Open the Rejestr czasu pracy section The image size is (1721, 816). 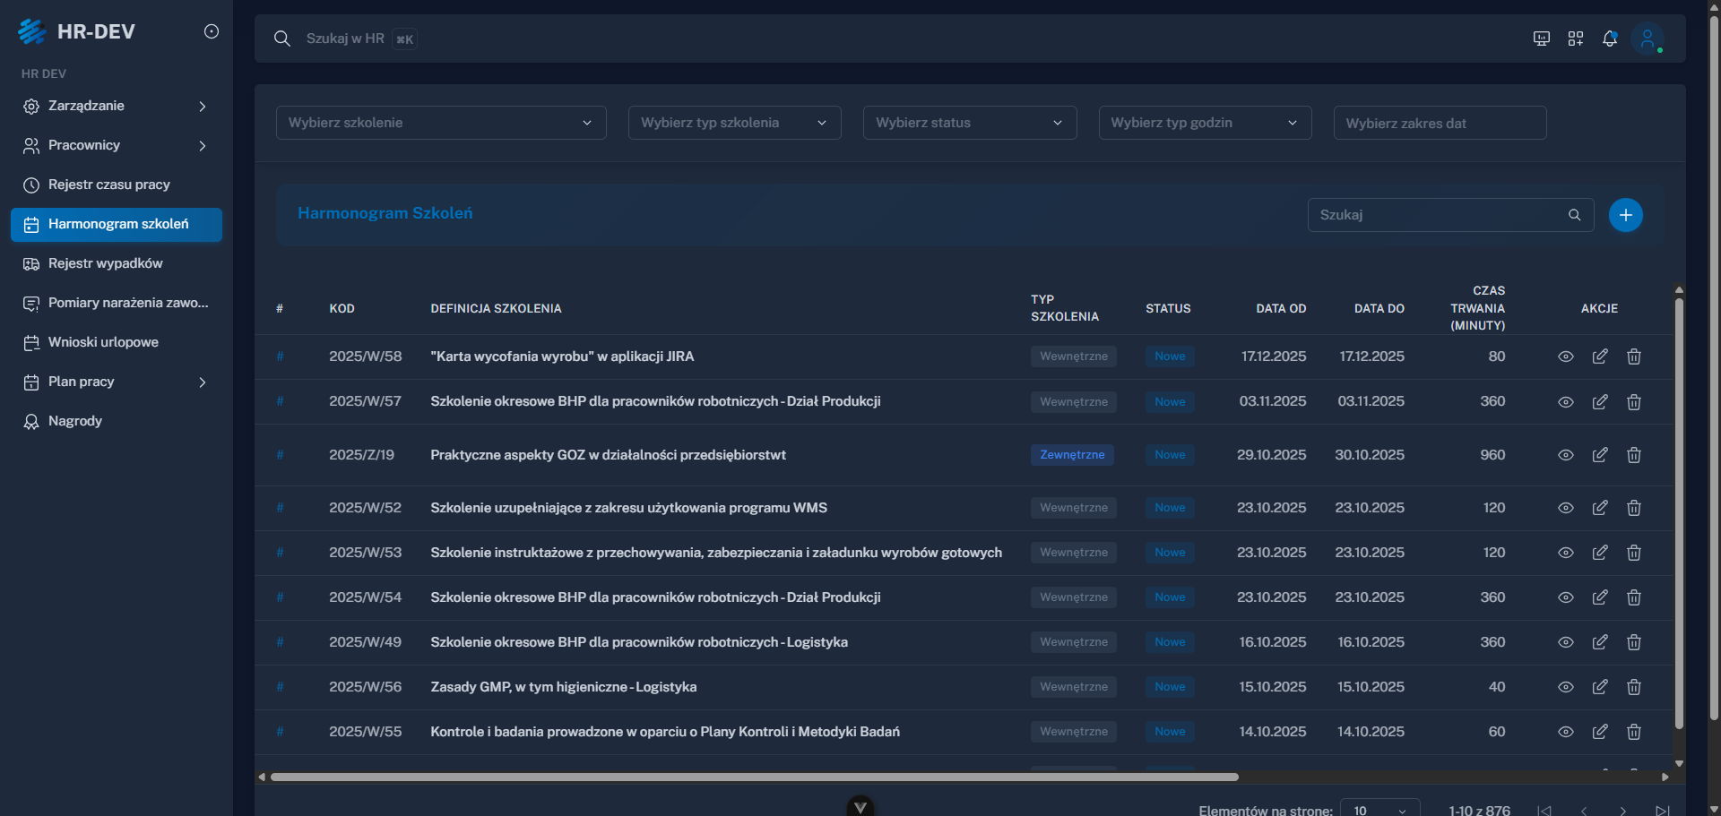pyautogui.click(x=108, y=185)
